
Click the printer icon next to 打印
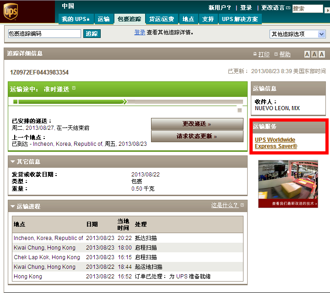pos(255,54)
